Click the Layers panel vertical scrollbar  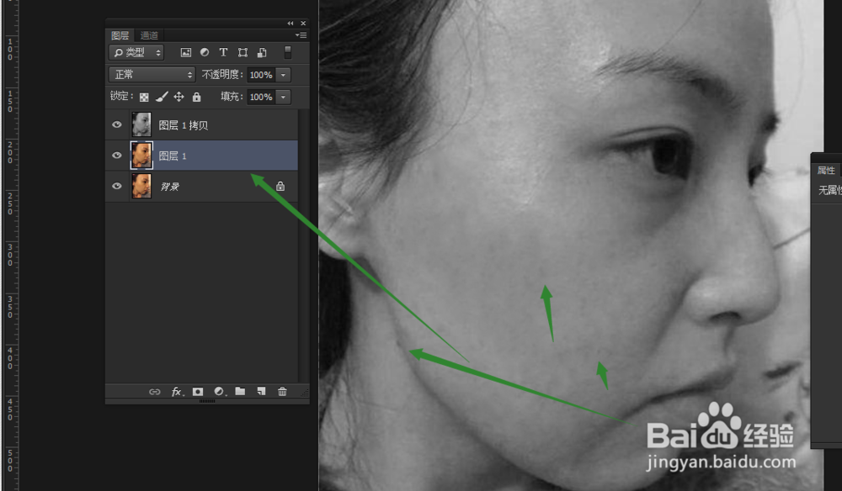(303, 246)
